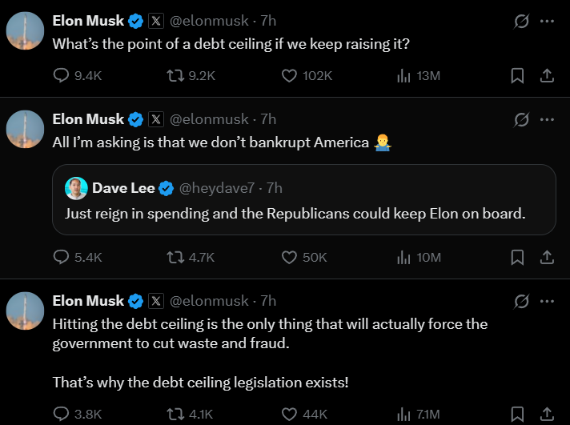
Task: Bookmark the 'waste and fraud' post
Action: 517,414
